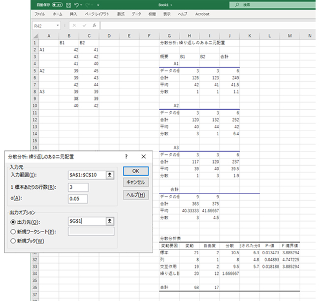The height and width of the screenshot is (301, 320).
Task: Click the Undo icon
Action: [x=76, y=5]
